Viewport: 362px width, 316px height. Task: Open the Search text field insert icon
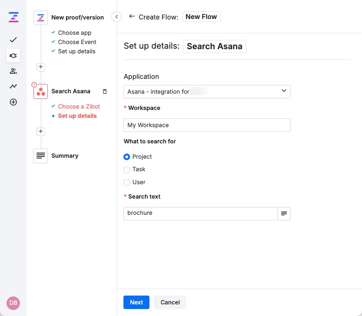point(284,213)
